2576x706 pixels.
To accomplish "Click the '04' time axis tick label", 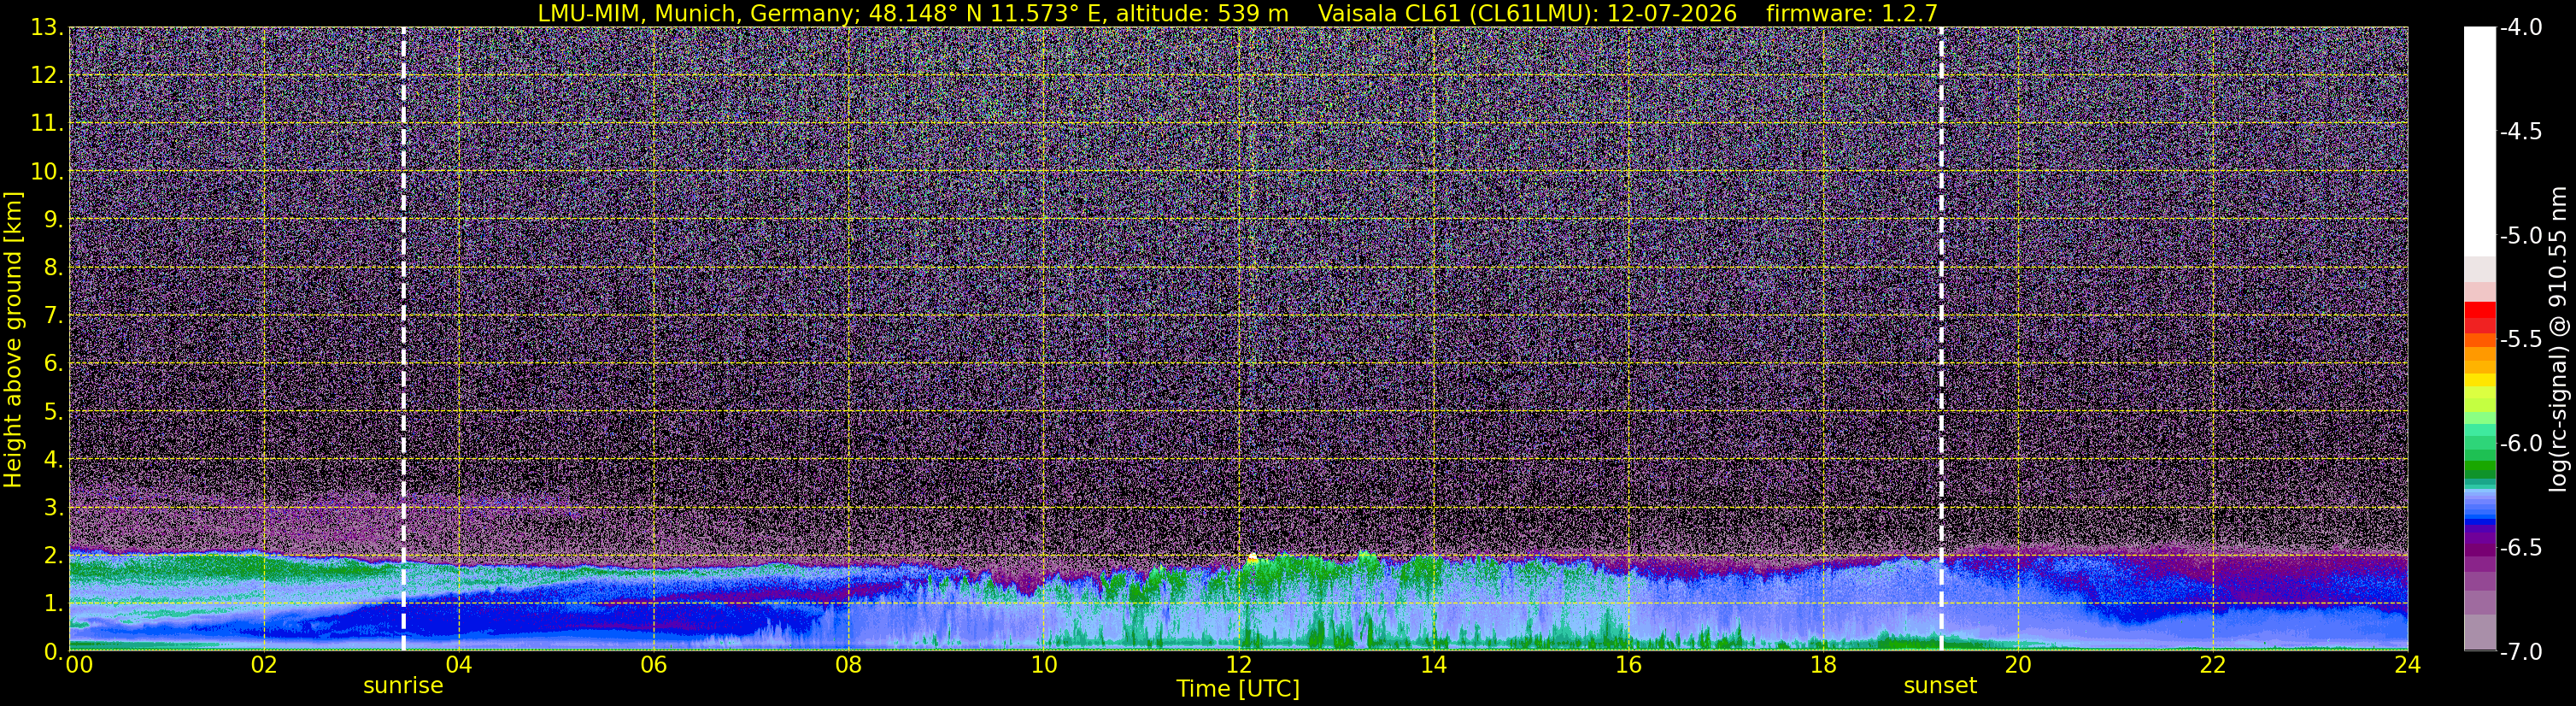I will click(459, 665).
